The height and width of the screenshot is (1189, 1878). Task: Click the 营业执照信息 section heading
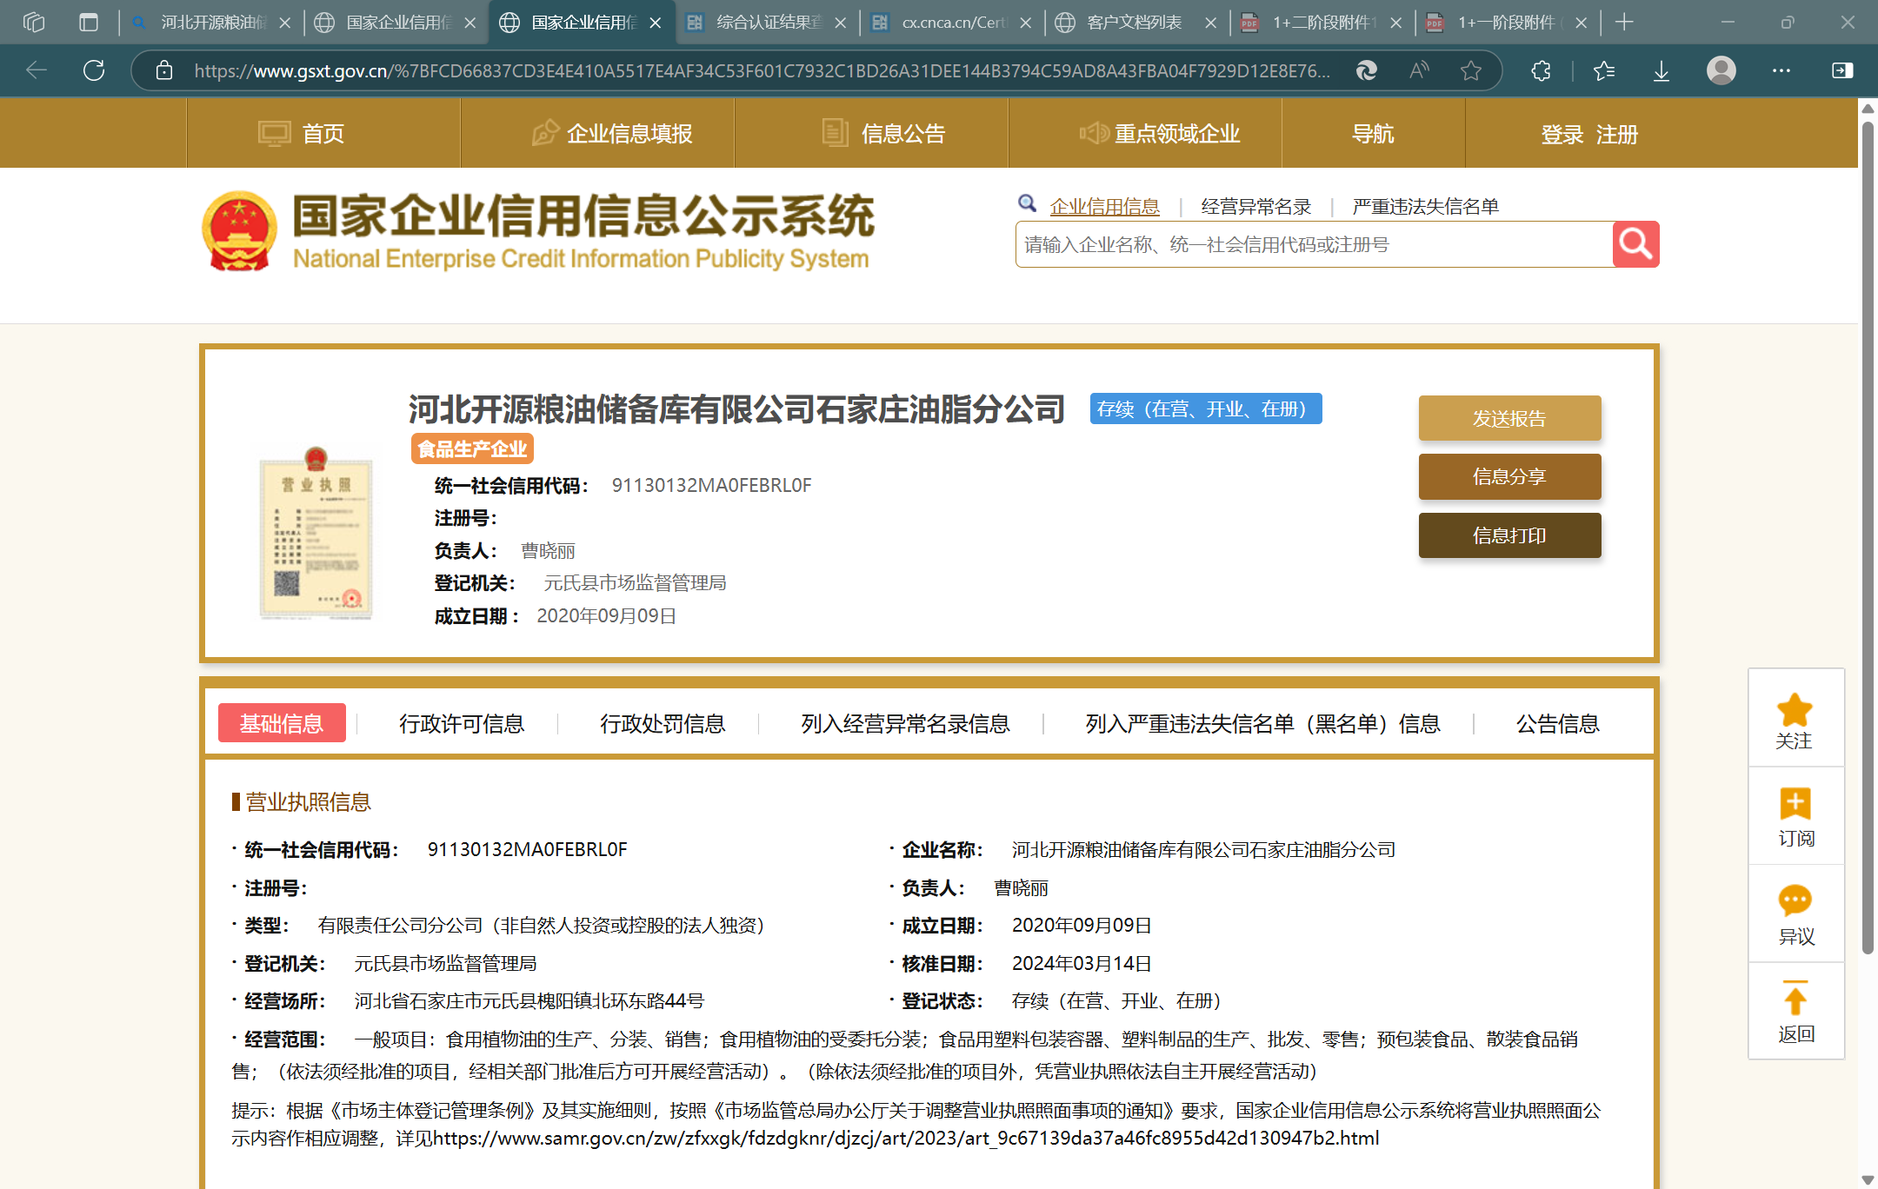tap(308, 801)
